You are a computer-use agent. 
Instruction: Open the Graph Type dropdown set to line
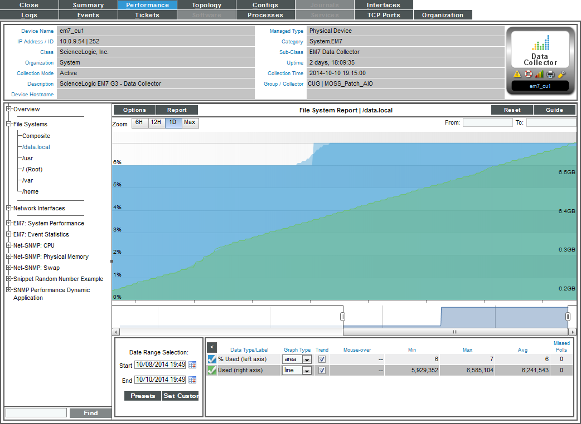pyautogui.click(x=297, y=371)
